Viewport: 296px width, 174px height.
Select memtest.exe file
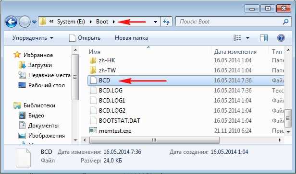click(x=115, y=131)
